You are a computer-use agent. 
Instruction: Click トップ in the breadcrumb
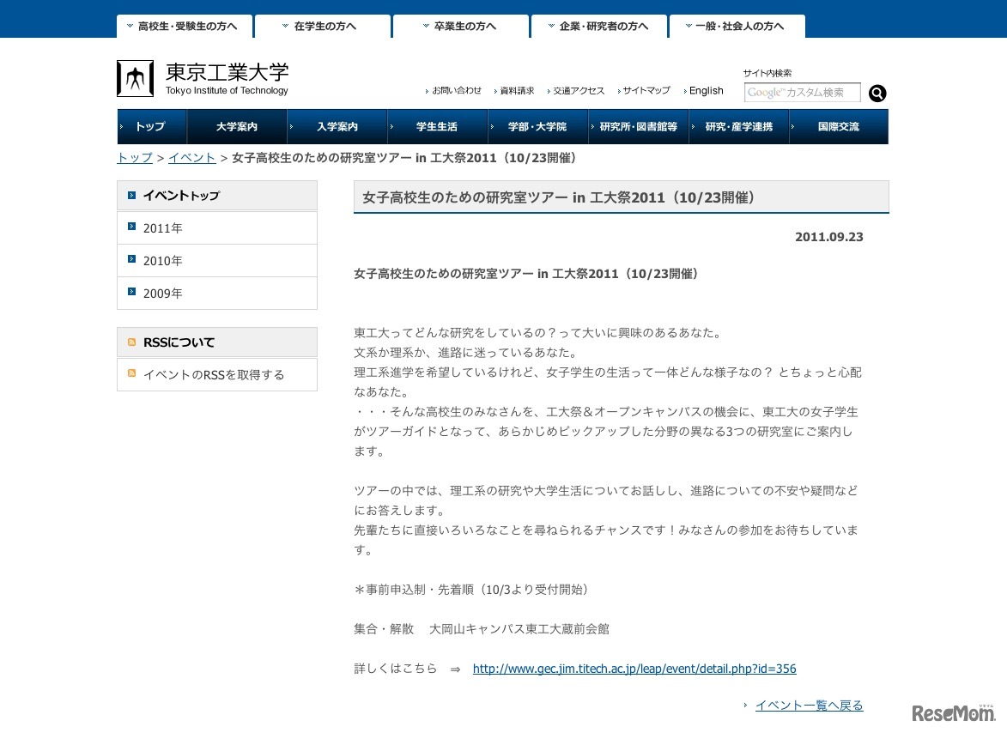135,158
